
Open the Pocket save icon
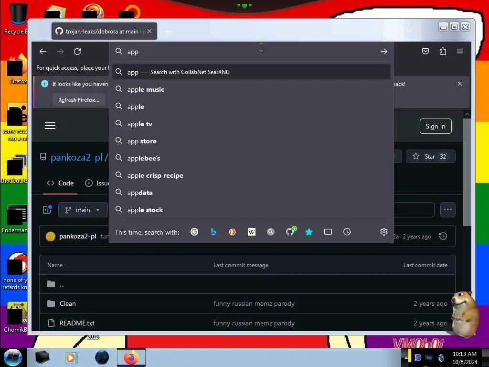point(425,51)
